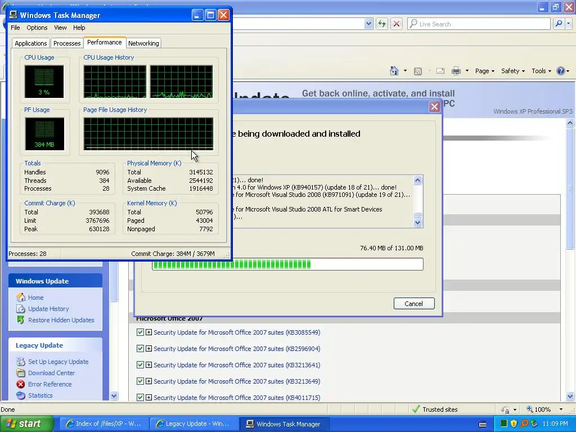Click the update log's up arrow

pyautogui.click(x=418, y=180)
